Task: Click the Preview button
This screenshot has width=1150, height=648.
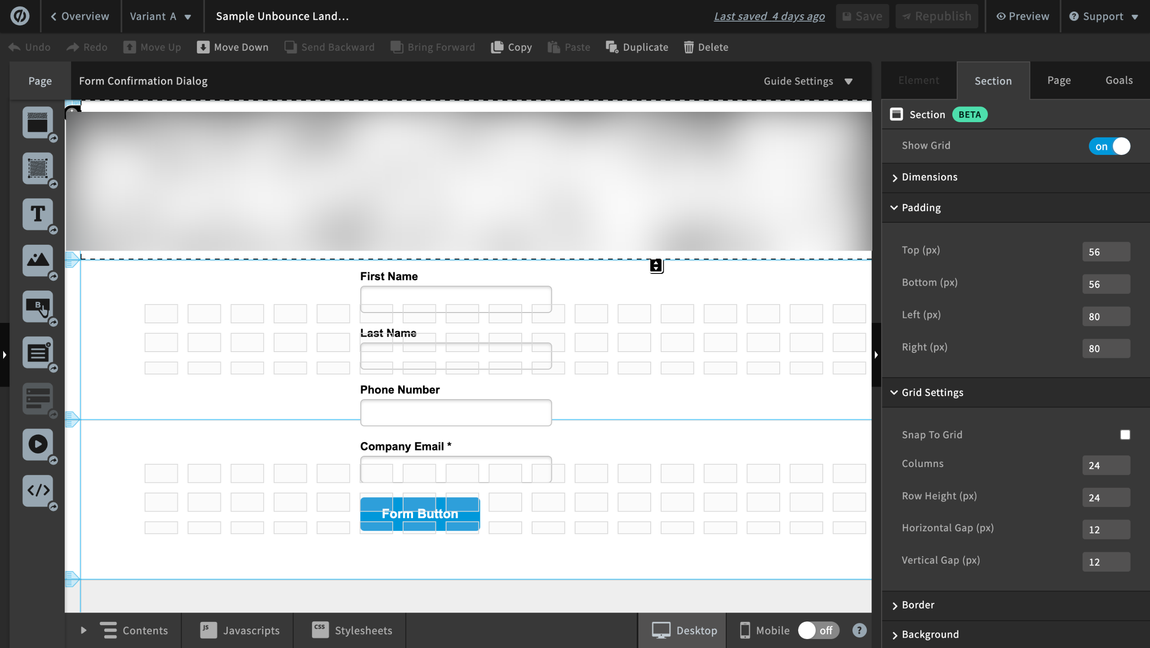Action: [1022, 16]
